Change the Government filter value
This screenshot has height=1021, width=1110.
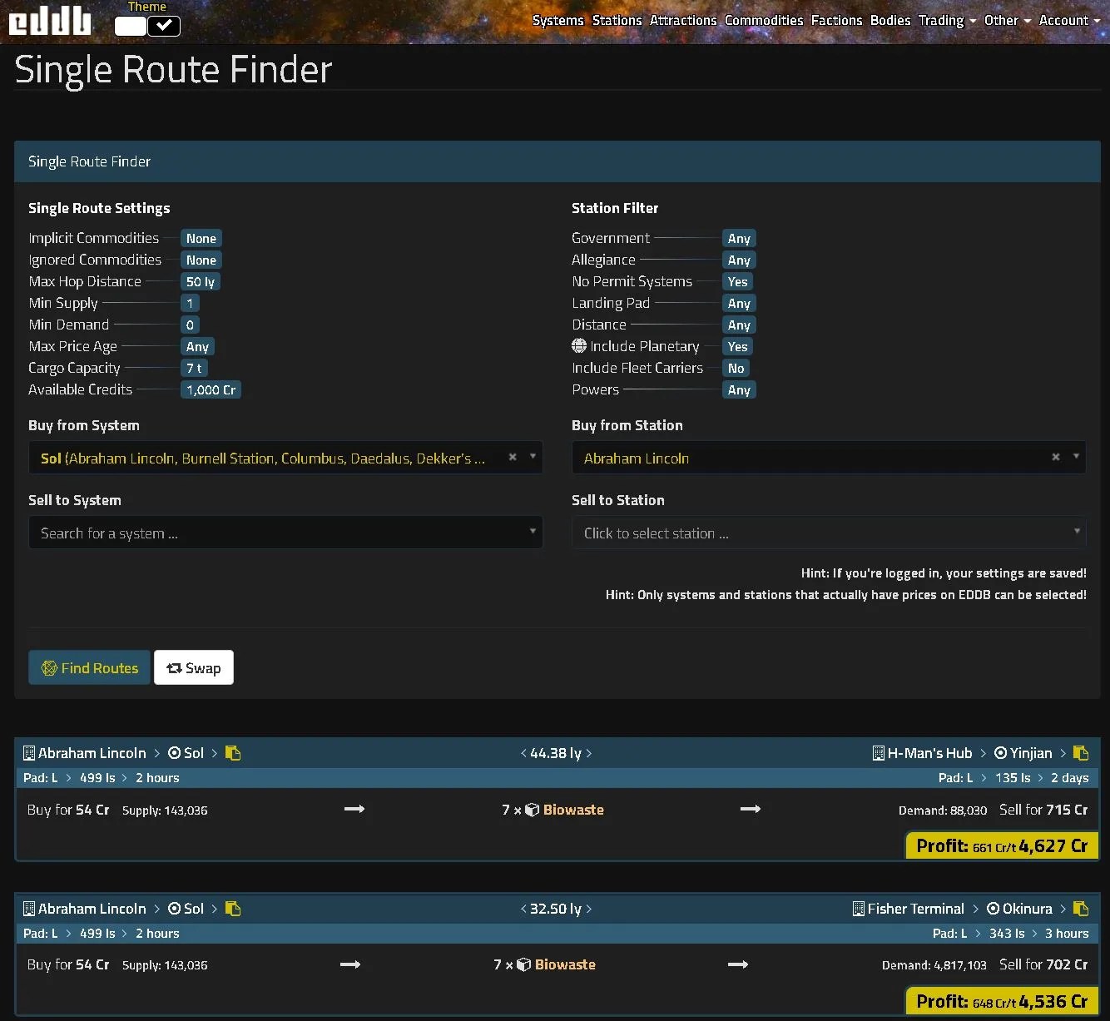click(x=739, y=239)
